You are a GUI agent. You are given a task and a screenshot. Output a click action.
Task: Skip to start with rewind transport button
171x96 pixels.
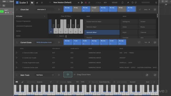click(x=78, y=3)
